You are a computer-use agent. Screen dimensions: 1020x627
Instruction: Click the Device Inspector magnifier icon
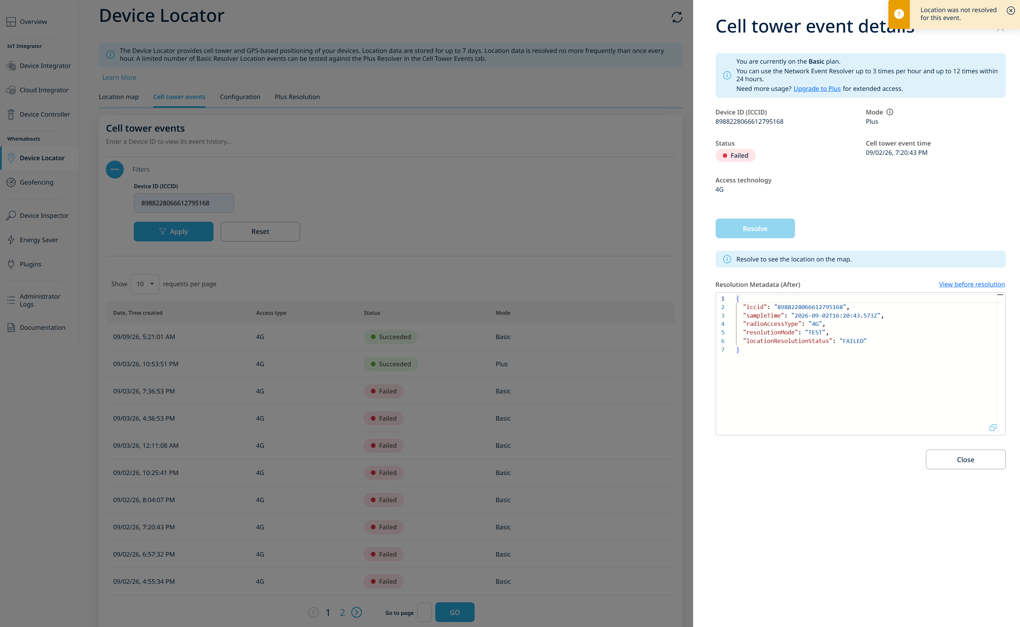(11, 216)
